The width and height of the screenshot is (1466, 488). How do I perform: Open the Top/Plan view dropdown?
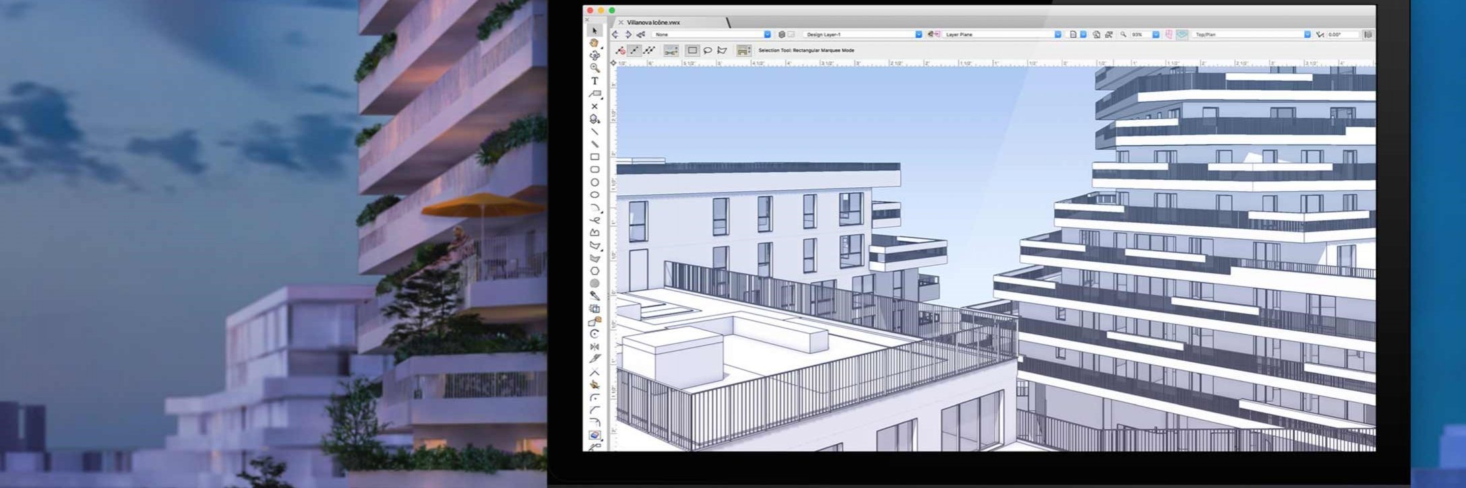click(x=1252, y=34)
